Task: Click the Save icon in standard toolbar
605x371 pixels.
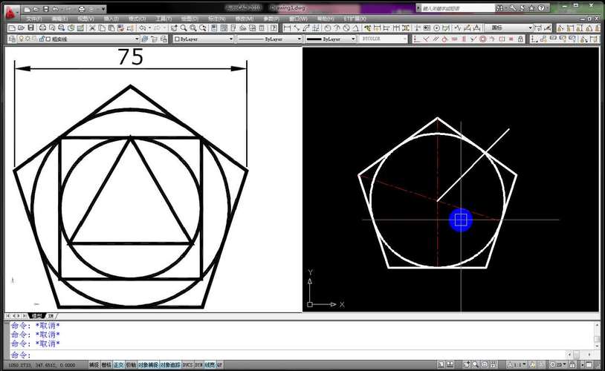Action: coord(30,28)
